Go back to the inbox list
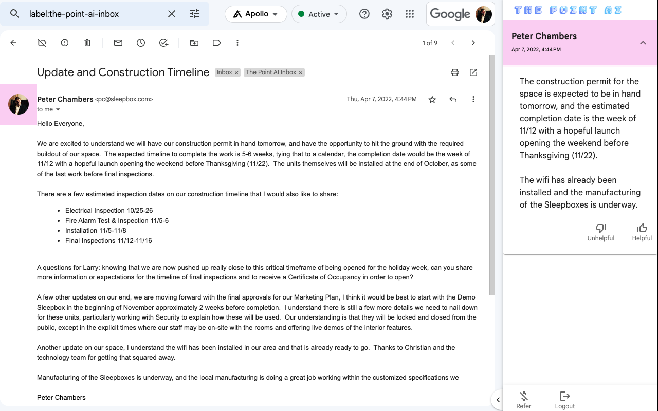 (13, 43)
